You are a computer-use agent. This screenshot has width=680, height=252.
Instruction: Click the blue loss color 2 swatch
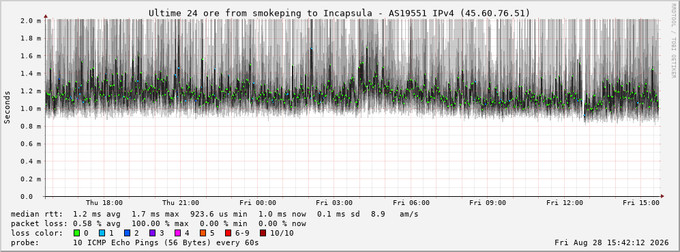tap(128, 233)
